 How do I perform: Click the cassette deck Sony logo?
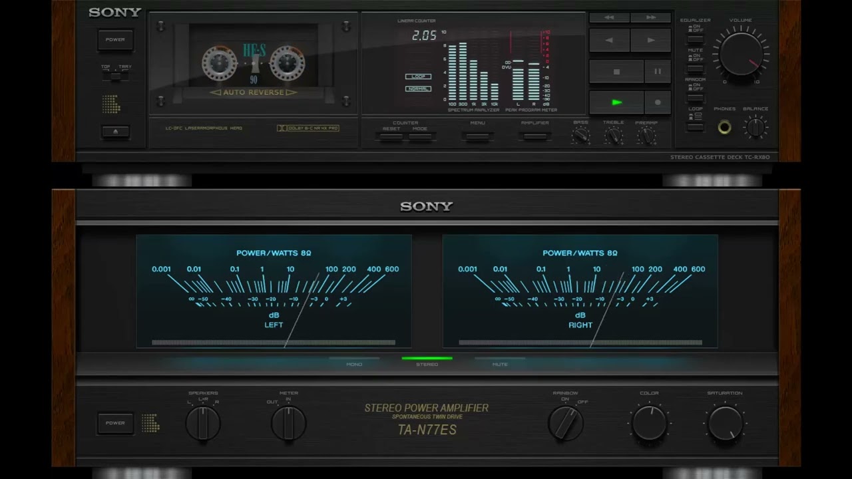click(114, 12)
